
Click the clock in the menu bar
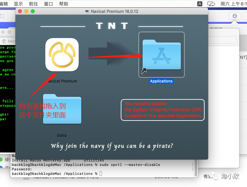tap(234, 4)
